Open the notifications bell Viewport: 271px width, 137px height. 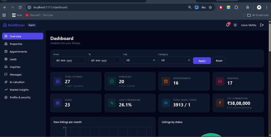tap(228, 25)
